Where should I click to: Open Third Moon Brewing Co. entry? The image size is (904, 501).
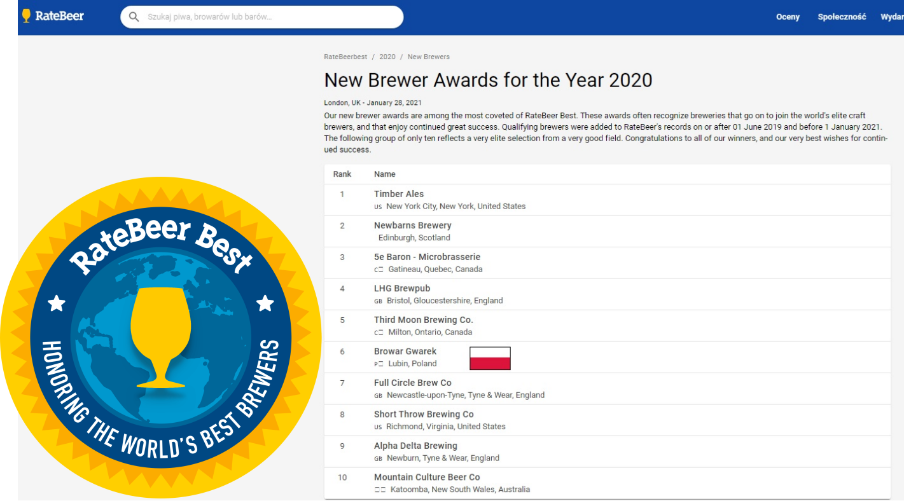[423, 320]
